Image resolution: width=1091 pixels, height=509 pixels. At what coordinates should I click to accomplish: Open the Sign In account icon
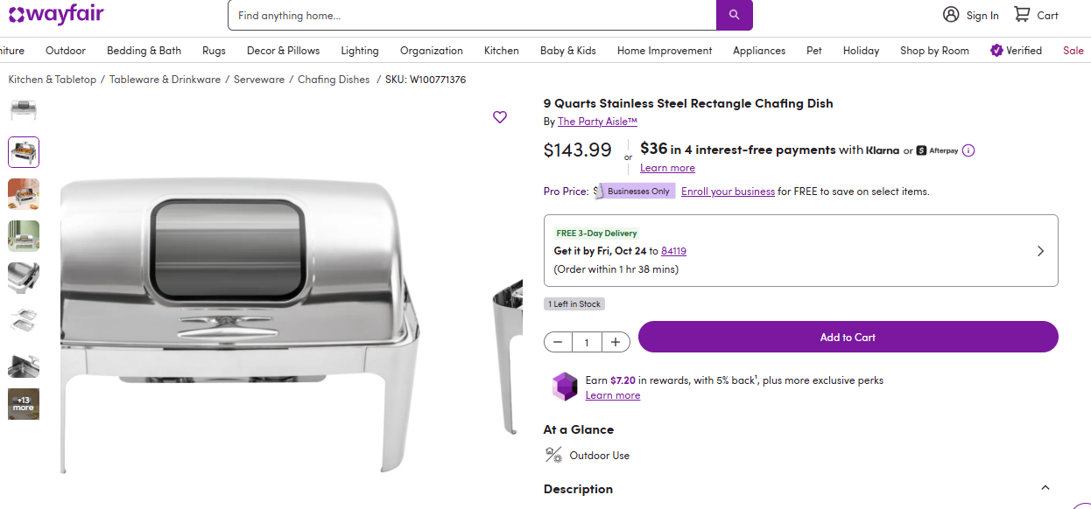[x=951, y=15]
